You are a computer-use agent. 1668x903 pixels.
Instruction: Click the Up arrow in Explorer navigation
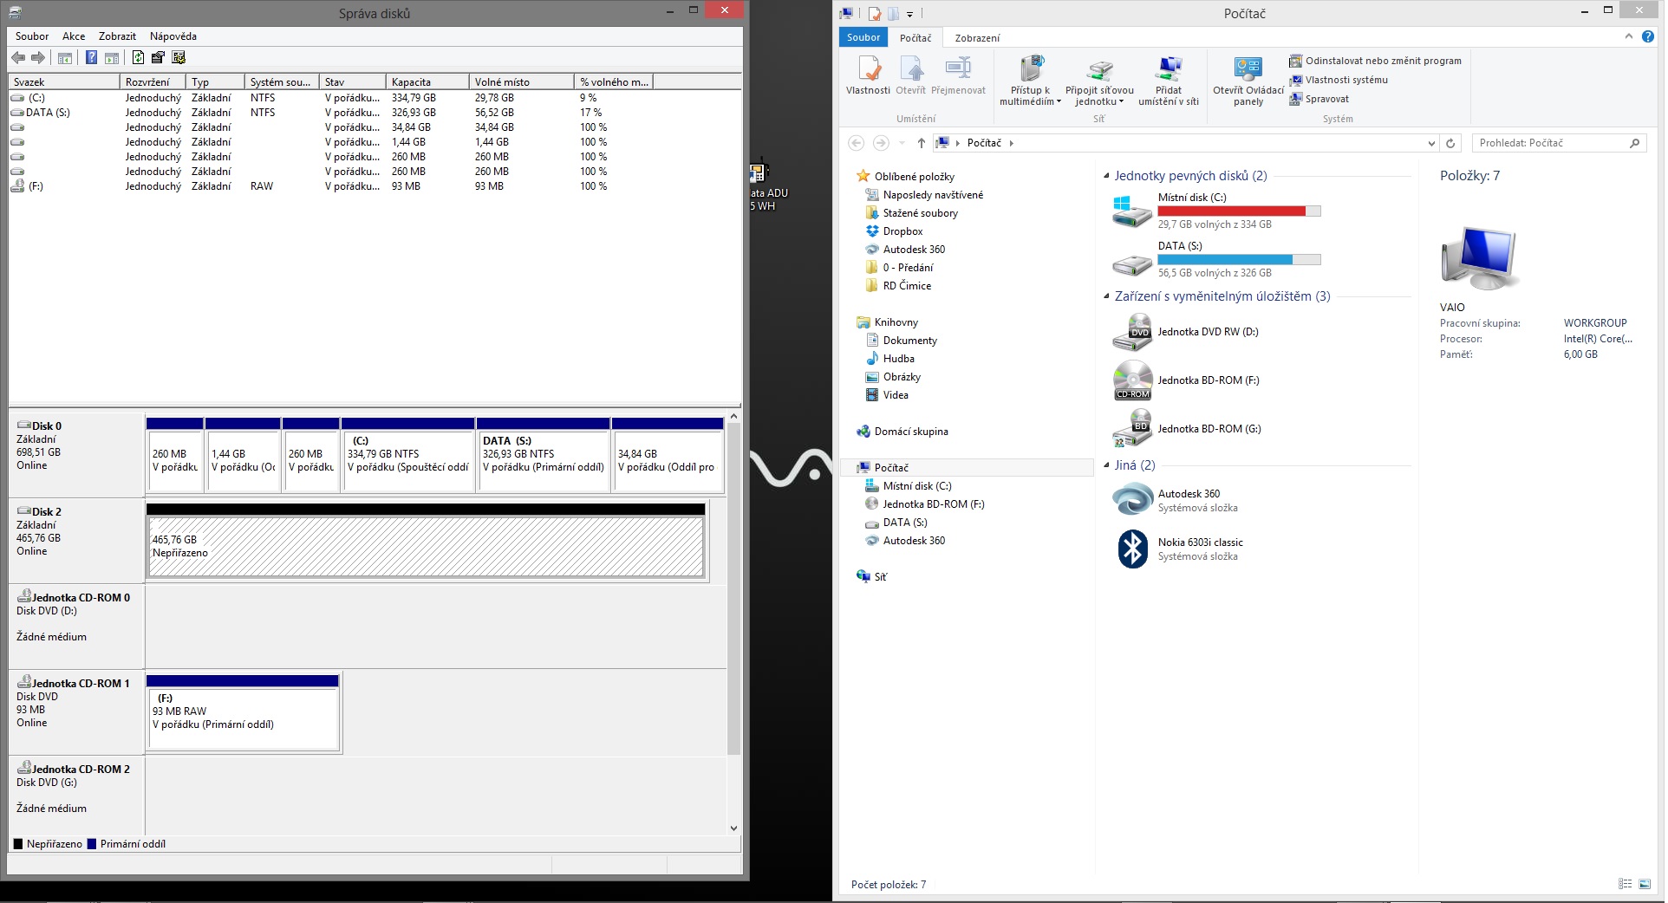pos(921,143)
